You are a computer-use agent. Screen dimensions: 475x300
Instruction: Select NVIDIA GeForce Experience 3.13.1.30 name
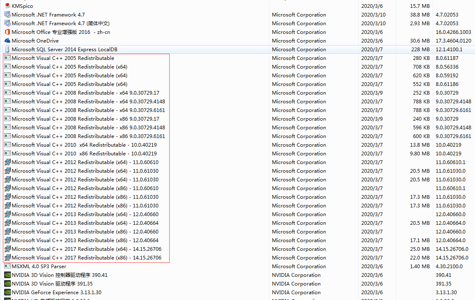click(x=56, y=293)
